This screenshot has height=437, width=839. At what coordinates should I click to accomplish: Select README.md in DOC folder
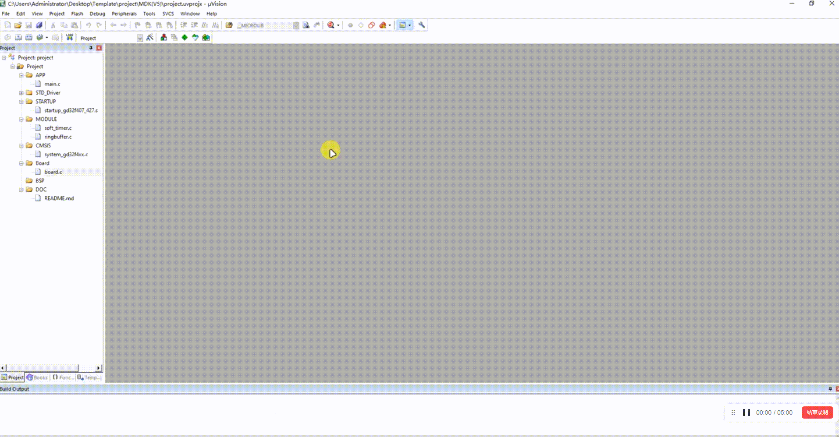click(x=59, y=198)
